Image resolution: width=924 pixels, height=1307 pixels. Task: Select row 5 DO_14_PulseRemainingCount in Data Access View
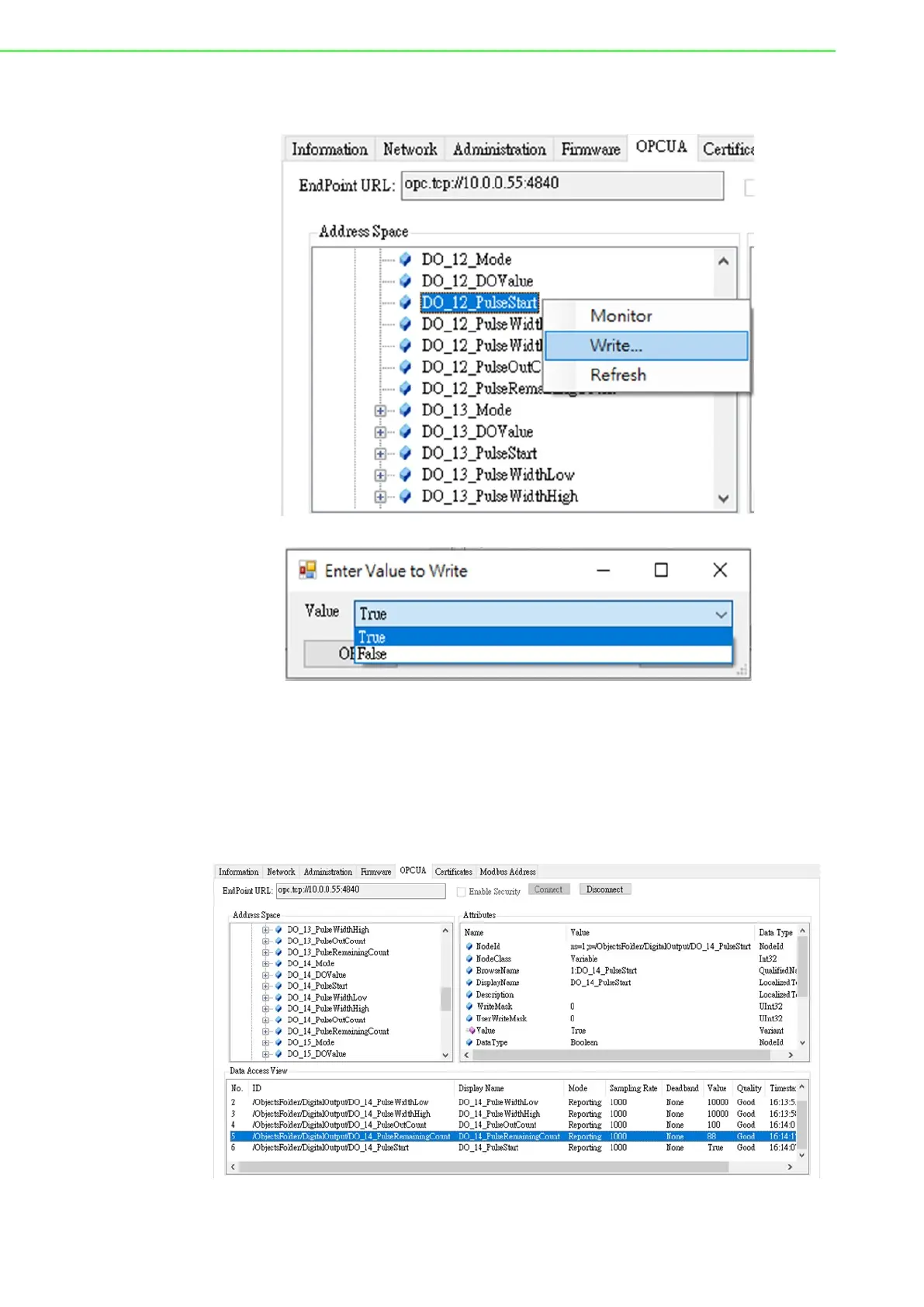(x=512, y=1136)
